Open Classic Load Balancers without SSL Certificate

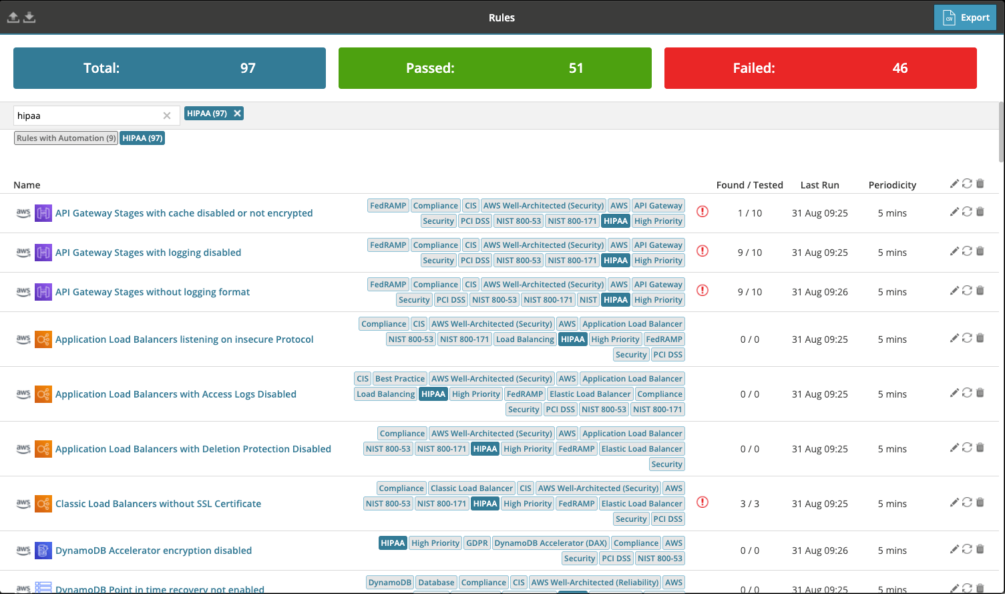coord(158,504)
